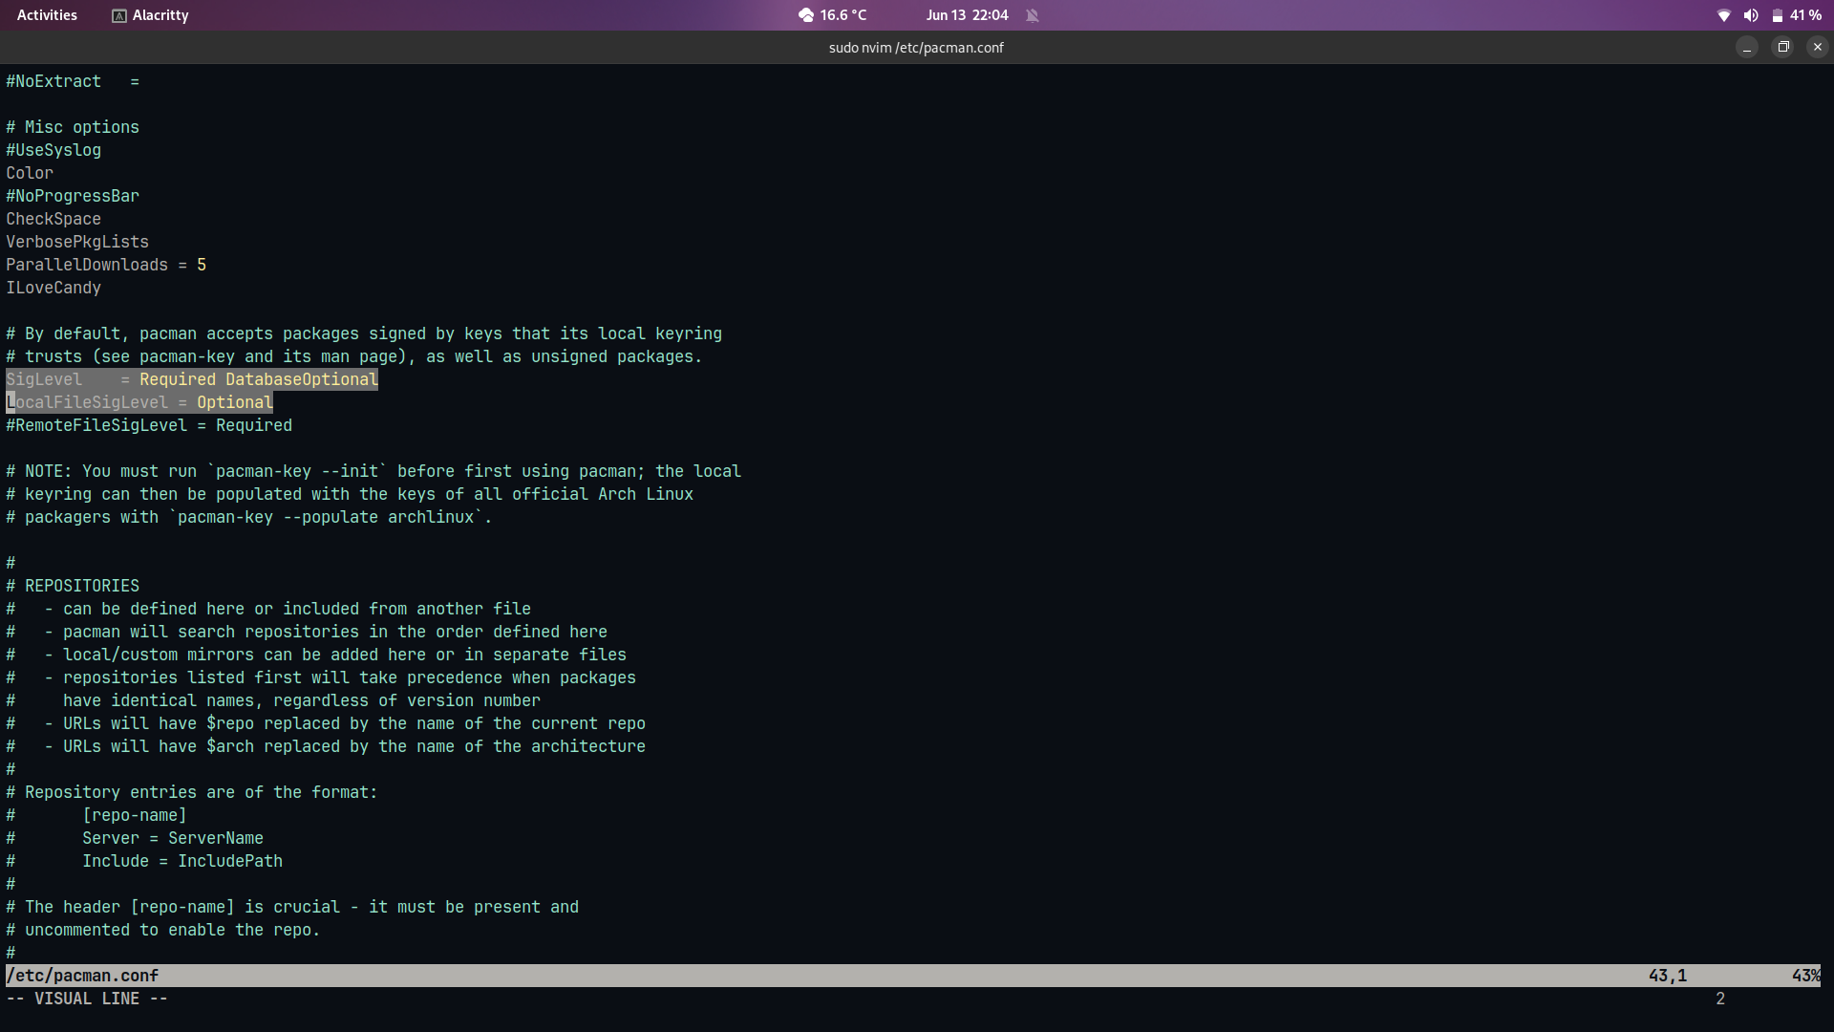1834x1032 pixels.
Task: Open the Activities overview
Action: tap(47, 15)
